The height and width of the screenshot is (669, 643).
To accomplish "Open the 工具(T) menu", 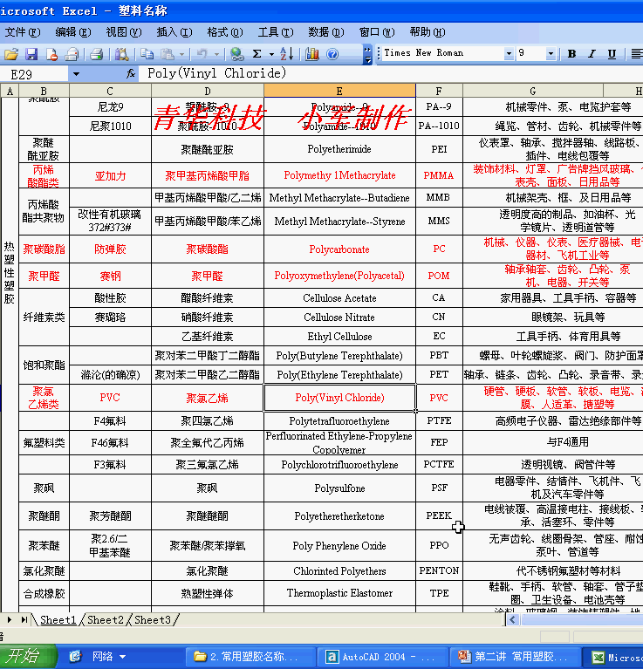I will coord(276,32).
